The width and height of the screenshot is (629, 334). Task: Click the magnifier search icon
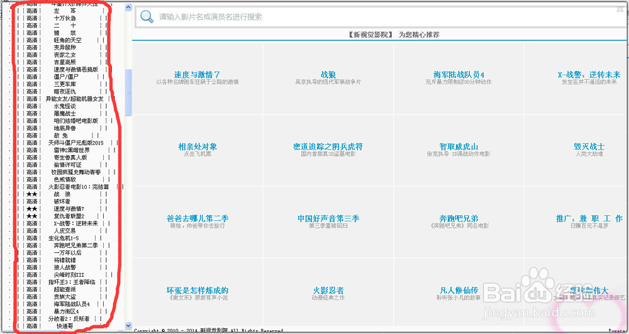(147, 16)
